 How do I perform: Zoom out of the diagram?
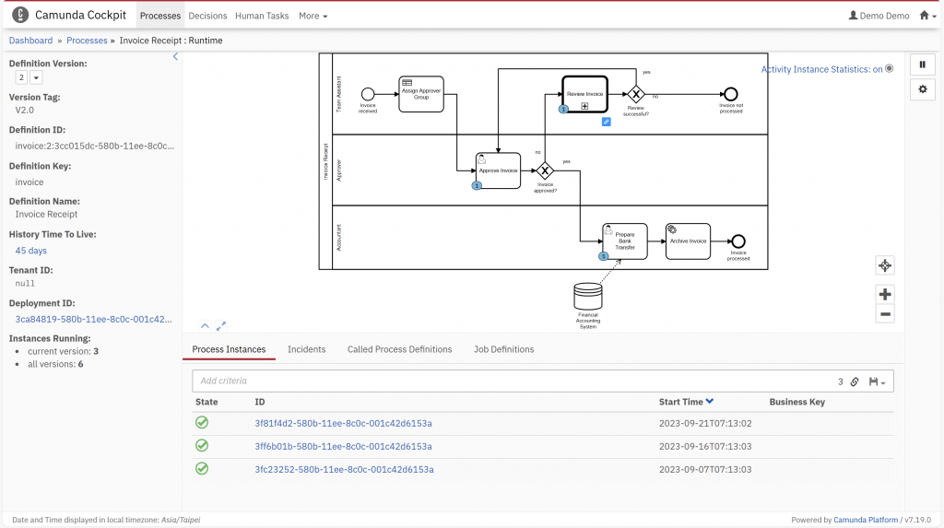884,313
